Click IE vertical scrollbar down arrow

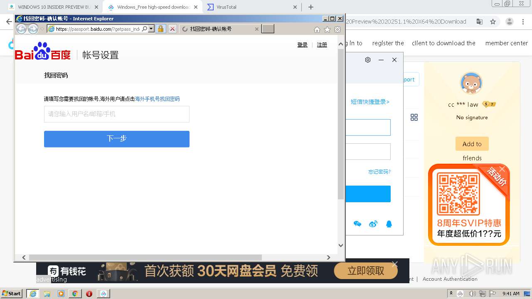coord(341,245)
